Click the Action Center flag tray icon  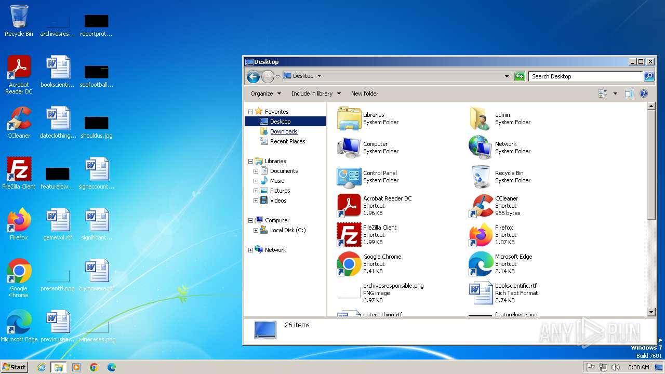590,367
